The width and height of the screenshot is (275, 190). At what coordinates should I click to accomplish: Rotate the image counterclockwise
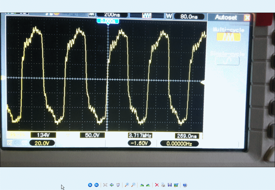coord(148,185)
